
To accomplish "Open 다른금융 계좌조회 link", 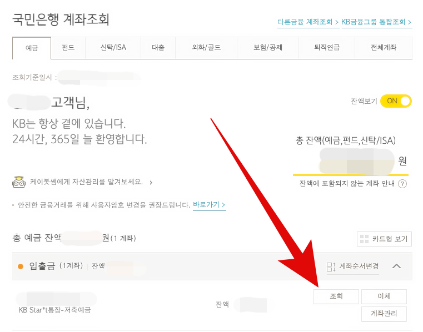I will click(308, 22).
